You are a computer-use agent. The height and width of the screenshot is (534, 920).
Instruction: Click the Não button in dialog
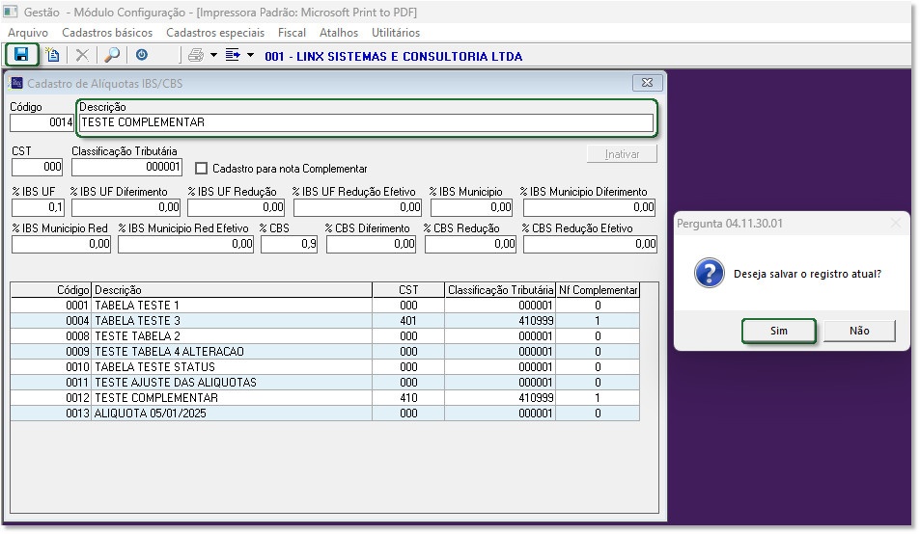click(x=859, y=331)
